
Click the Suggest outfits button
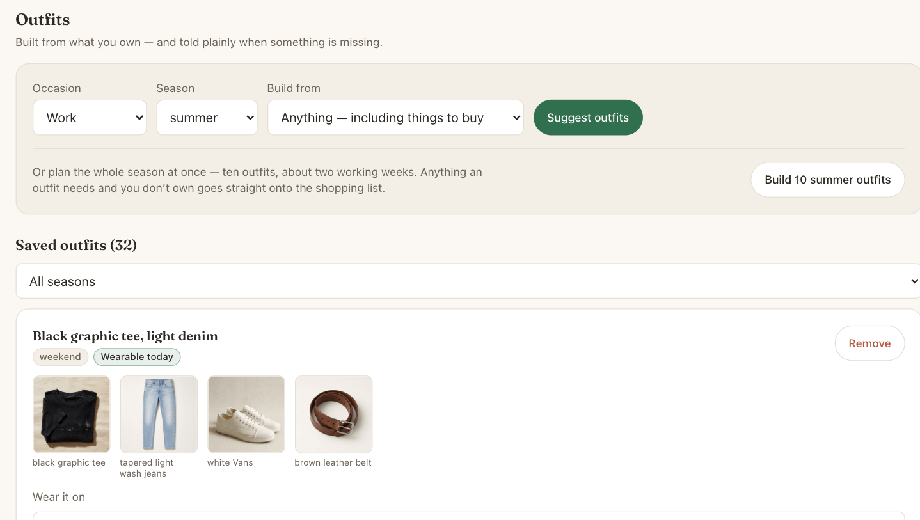coord(588,118)
